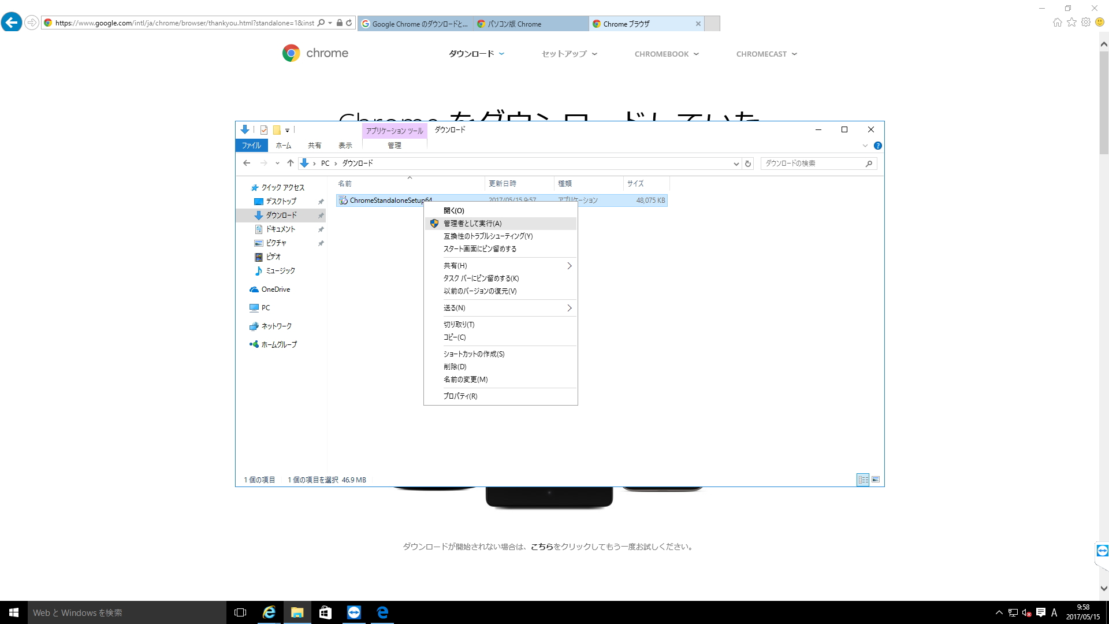Choose 開く(O) from the context menu
This screenshot has width=1109, height=624.
(x=501, y=211)
